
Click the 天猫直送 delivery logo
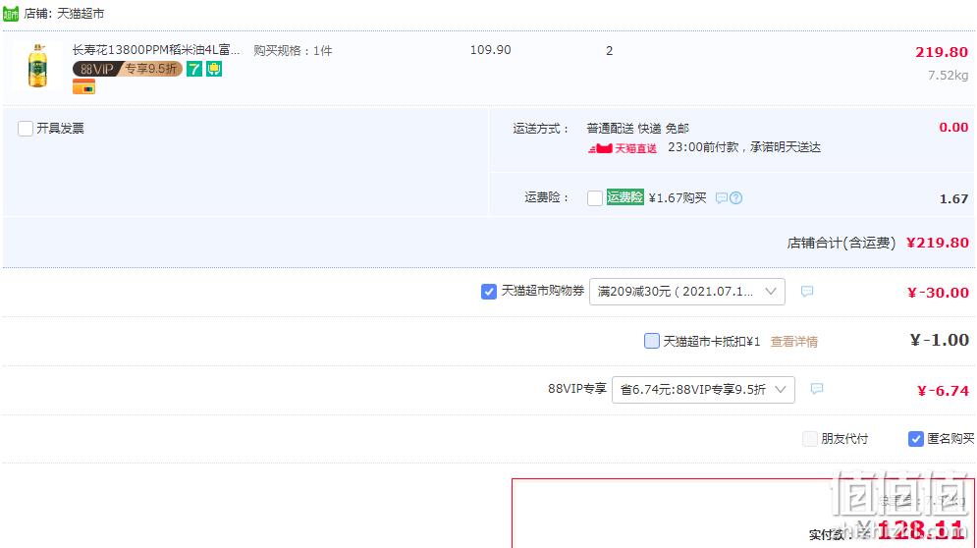tap(622, 148)
